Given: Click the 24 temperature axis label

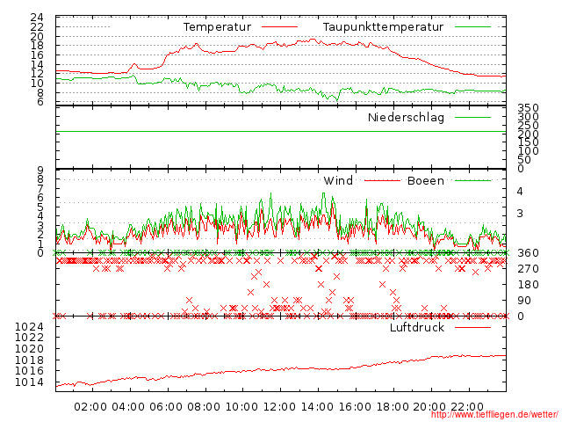Looking at the screenshot, I should click(x=37, y=18).
